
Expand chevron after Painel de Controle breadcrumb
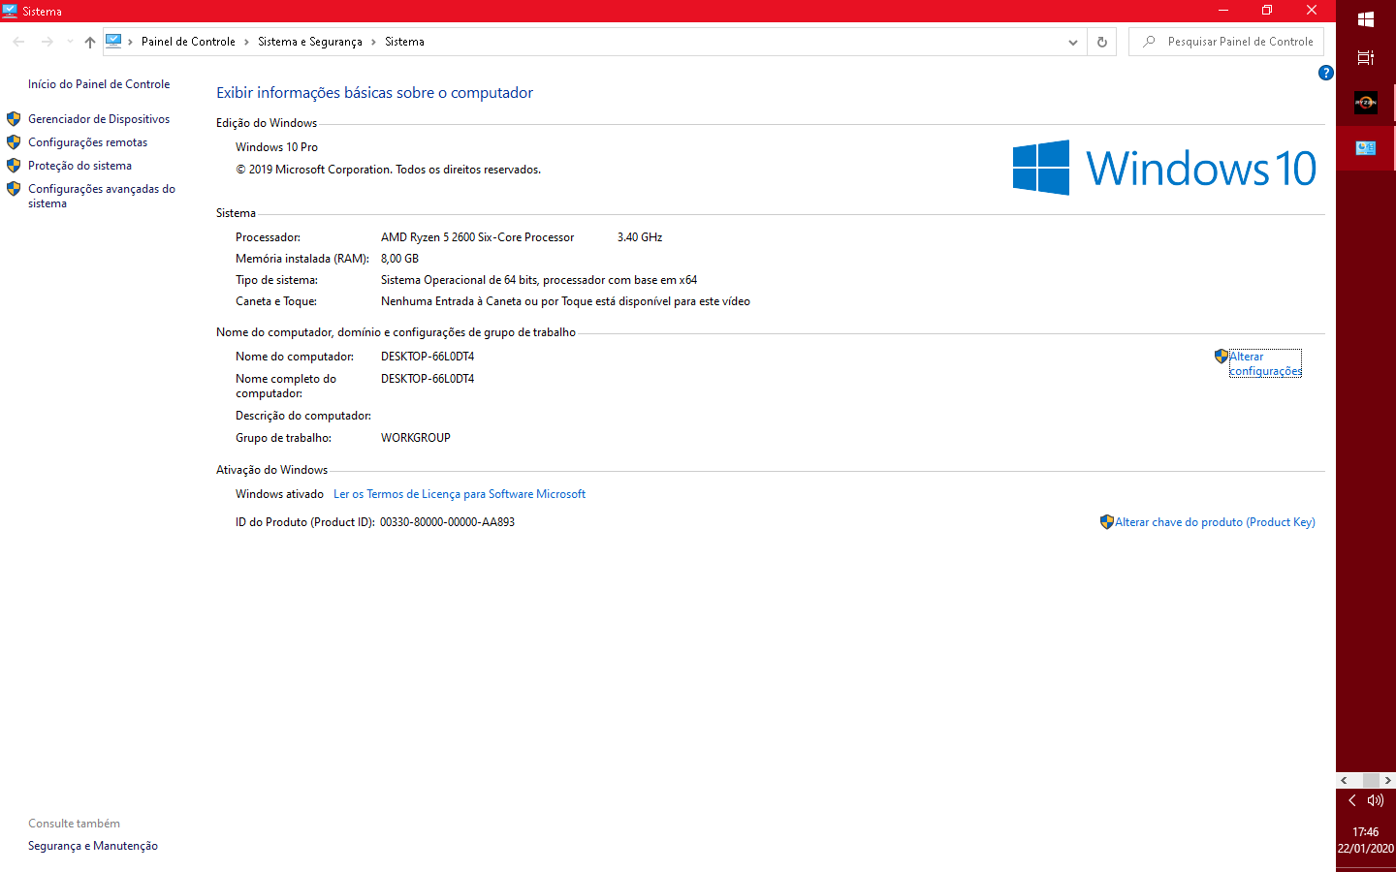tap(246, 42)
